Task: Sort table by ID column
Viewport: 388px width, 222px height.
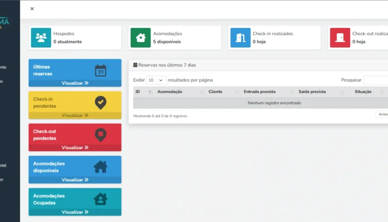Action: pyautogui.click(x=144, y=92)
